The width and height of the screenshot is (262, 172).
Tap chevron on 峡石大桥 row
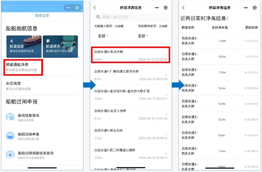(x=166, y=134)
